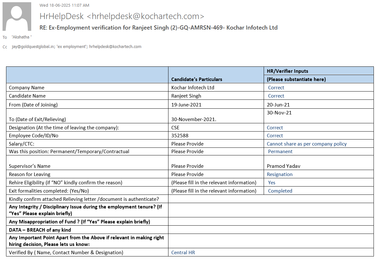Click the Salary/CTC: label
Screen dimensions: 378x259
(21, 144)
